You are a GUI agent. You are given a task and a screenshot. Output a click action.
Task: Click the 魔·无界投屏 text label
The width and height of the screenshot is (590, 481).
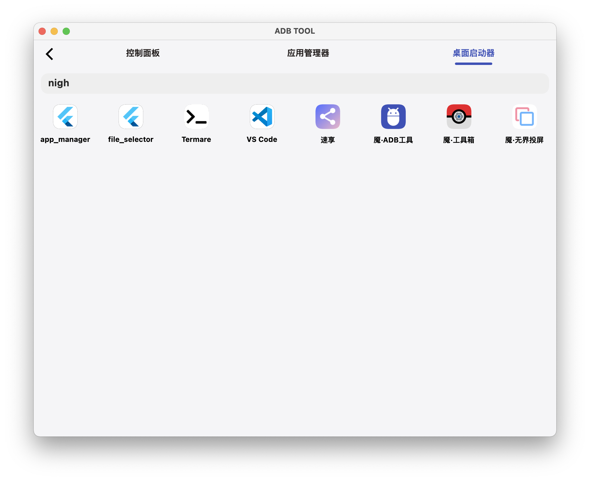[x=524, y=140]
